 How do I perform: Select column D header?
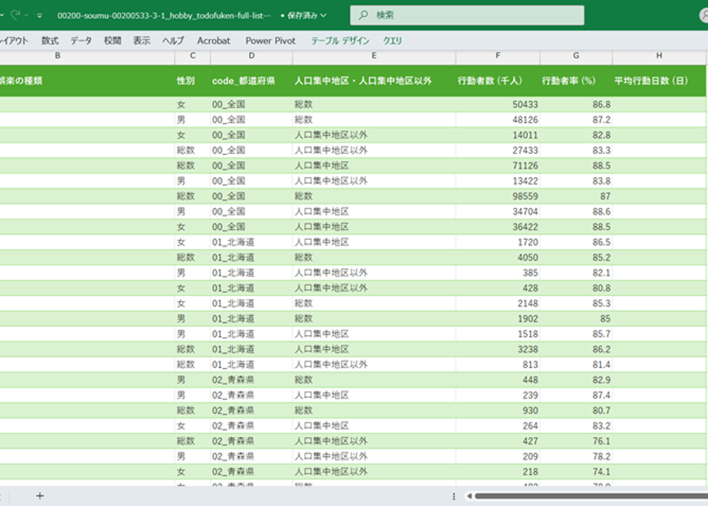[x=251, y=55]
